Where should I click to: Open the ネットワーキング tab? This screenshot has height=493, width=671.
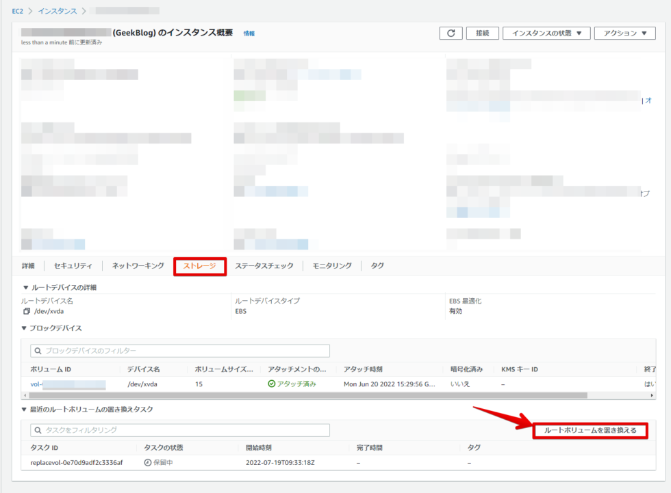point(138,266)
